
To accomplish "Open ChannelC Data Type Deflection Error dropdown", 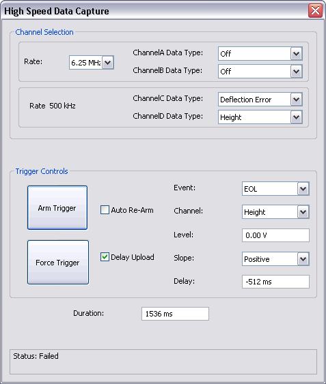I will coord(260,100).
